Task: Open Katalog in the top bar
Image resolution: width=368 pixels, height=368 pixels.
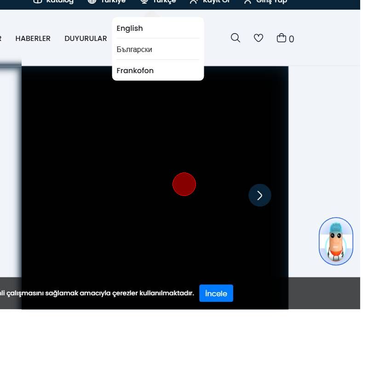Action: coord(54,2)
